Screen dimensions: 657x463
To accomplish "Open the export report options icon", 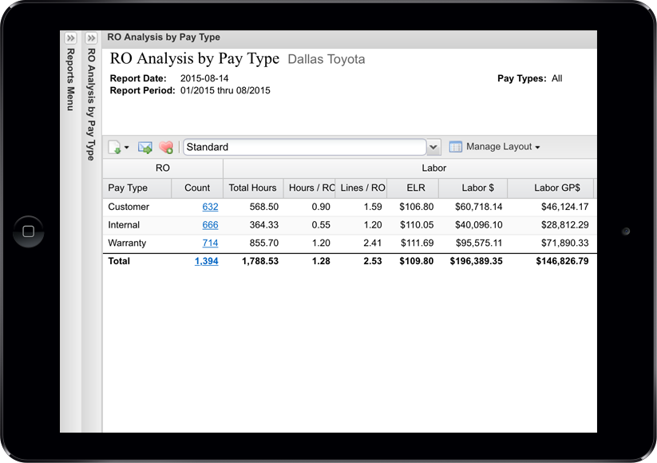I will (x=114, y=147).
